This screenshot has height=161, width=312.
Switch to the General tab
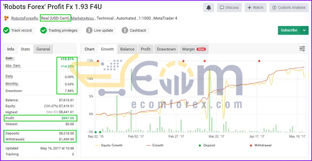43,49
